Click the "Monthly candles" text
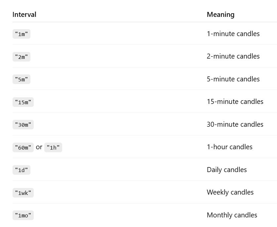Viewport: 277px width, 227px height. pyautogui.click(x=232, y=215)
